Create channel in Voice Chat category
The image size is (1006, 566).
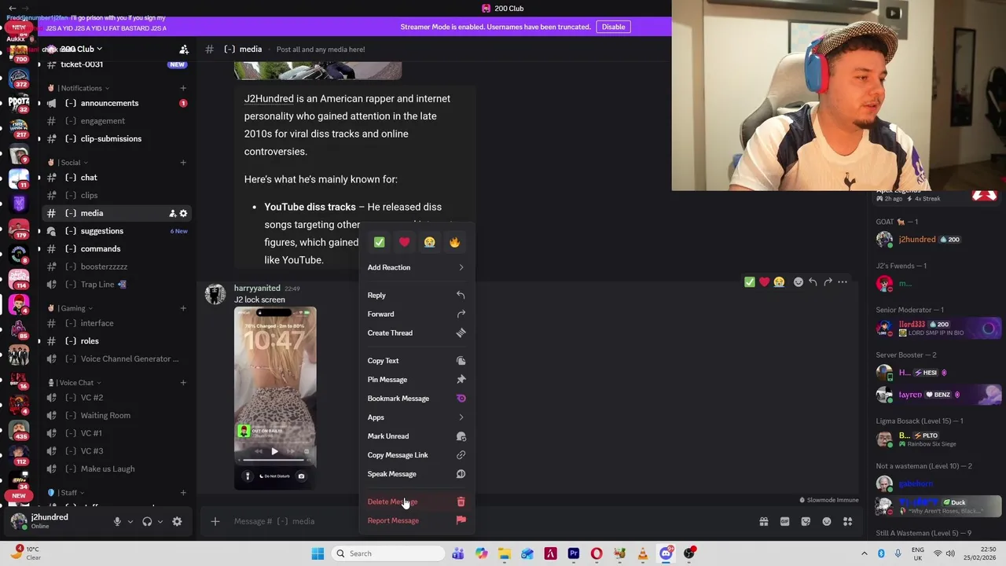[x=183, y=383]
